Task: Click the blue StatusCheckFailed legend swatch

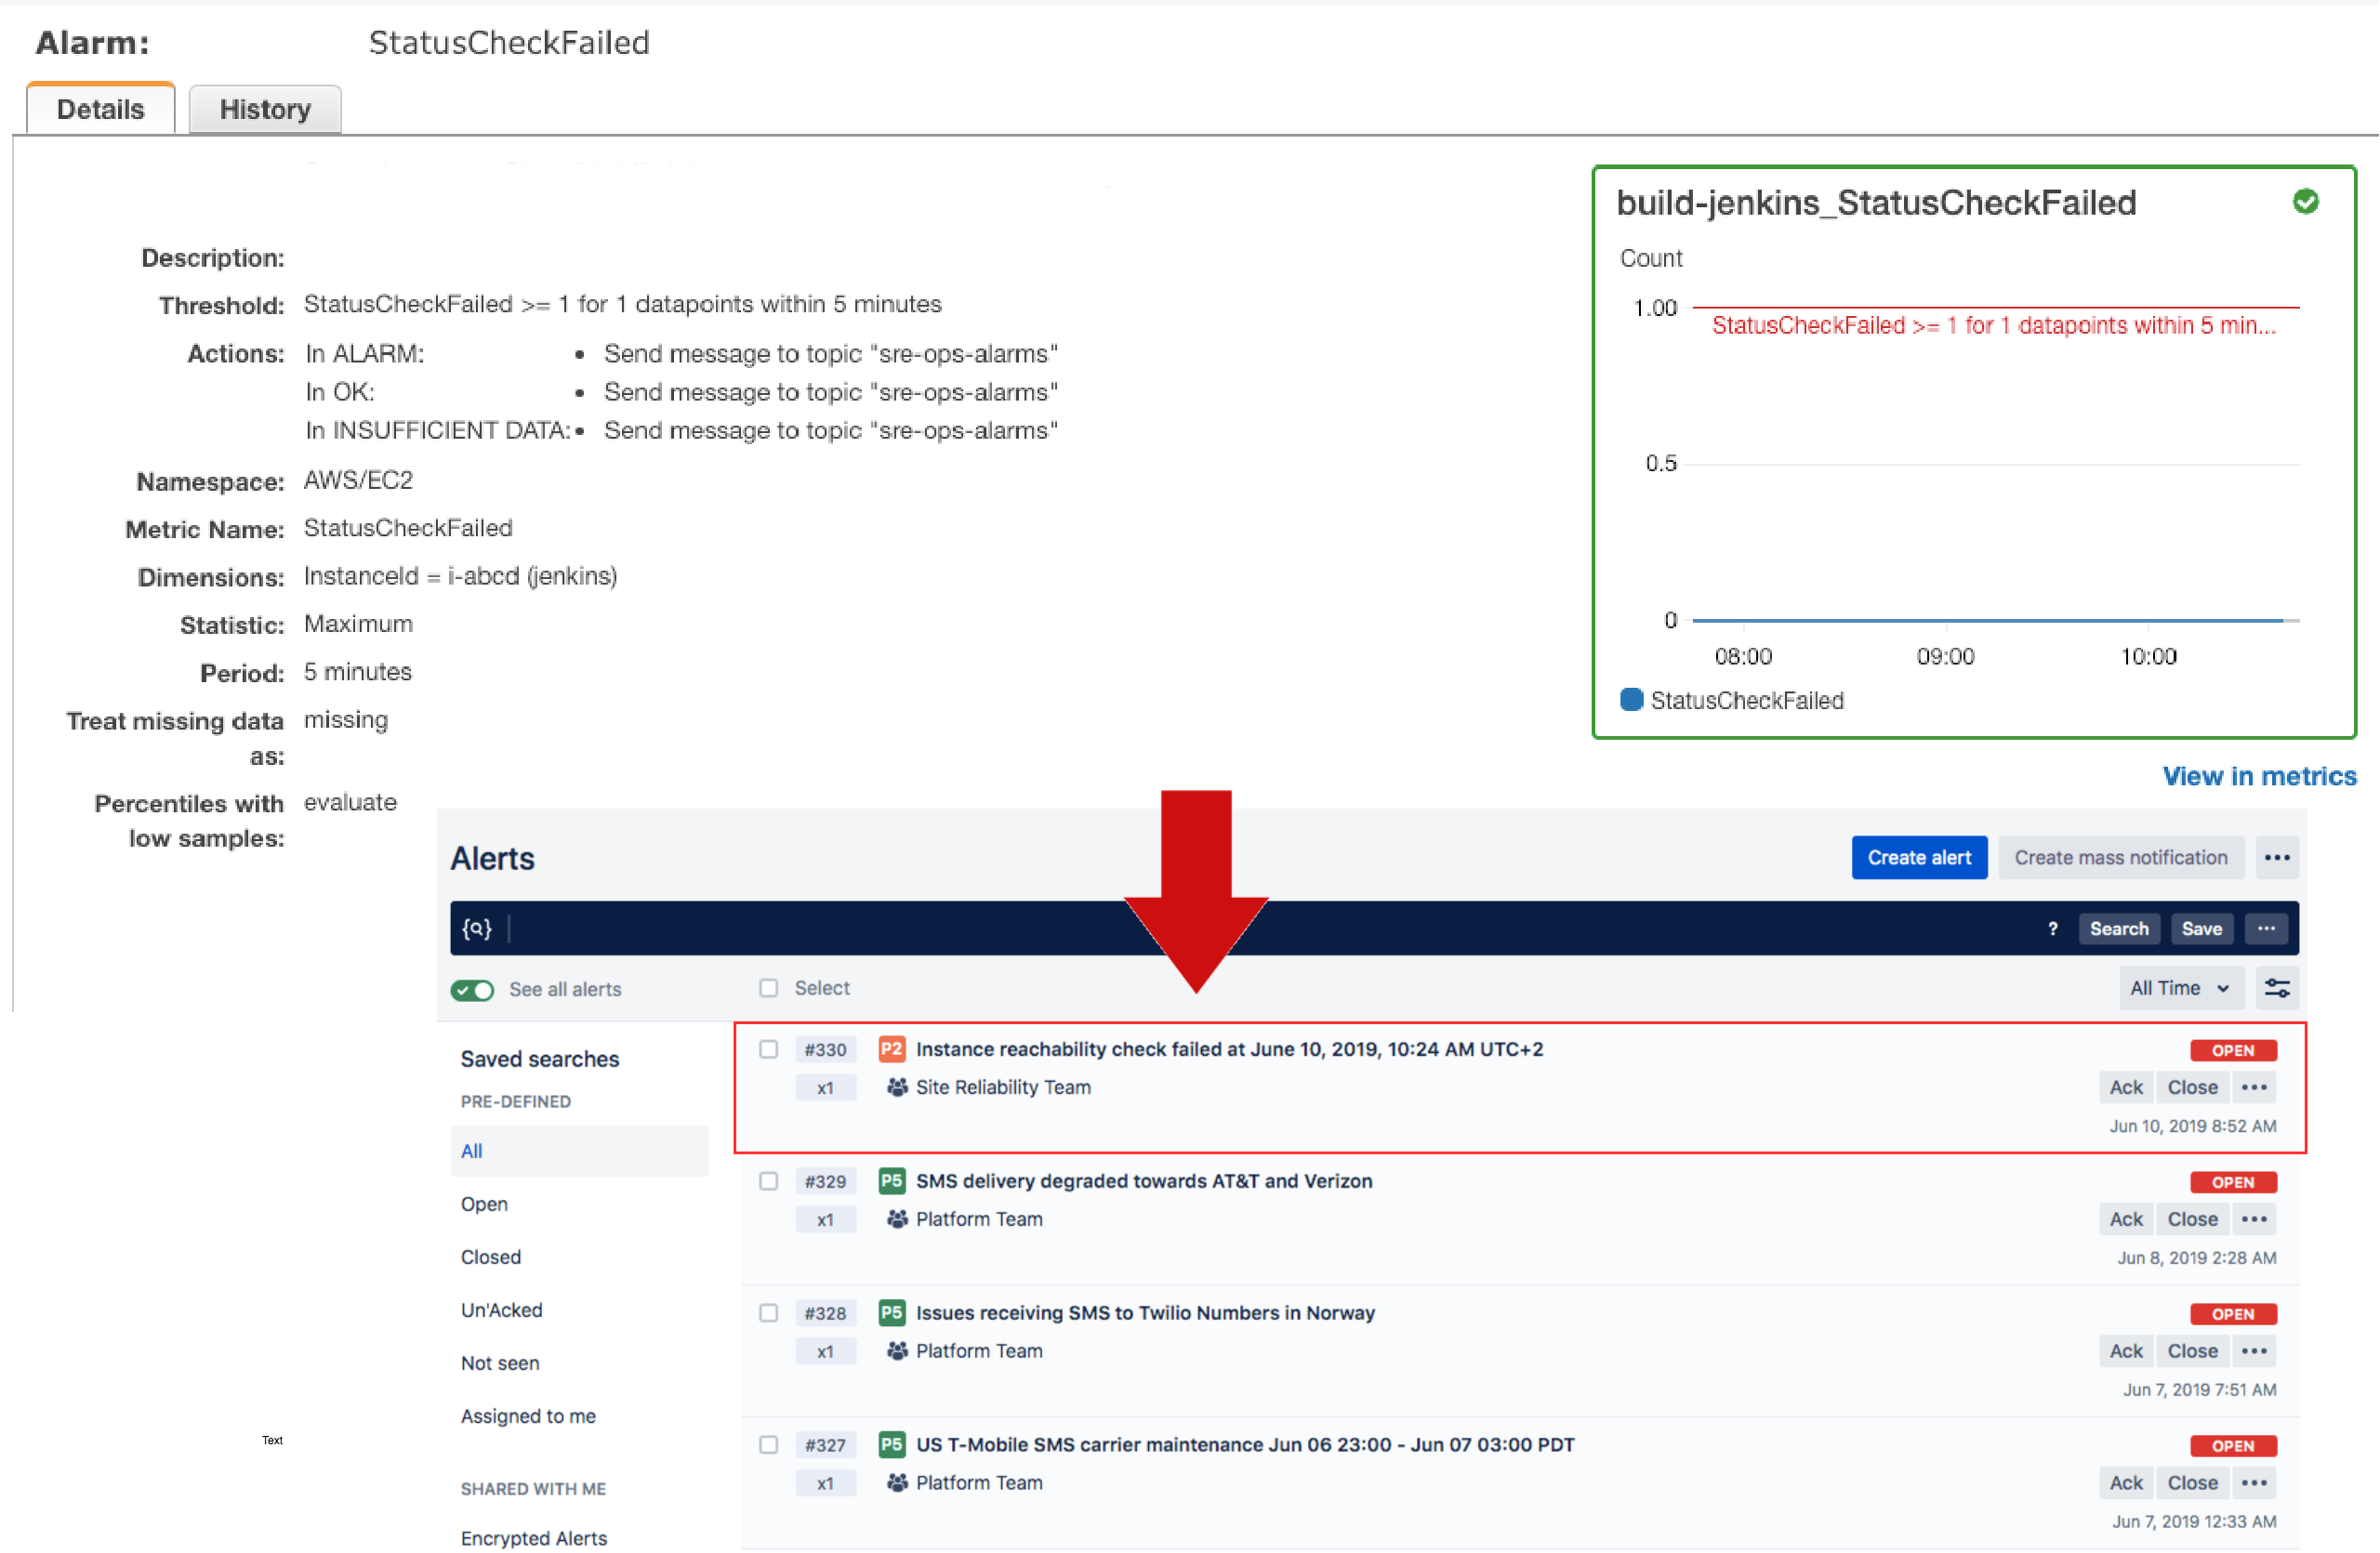Action: pos(1631,700)
